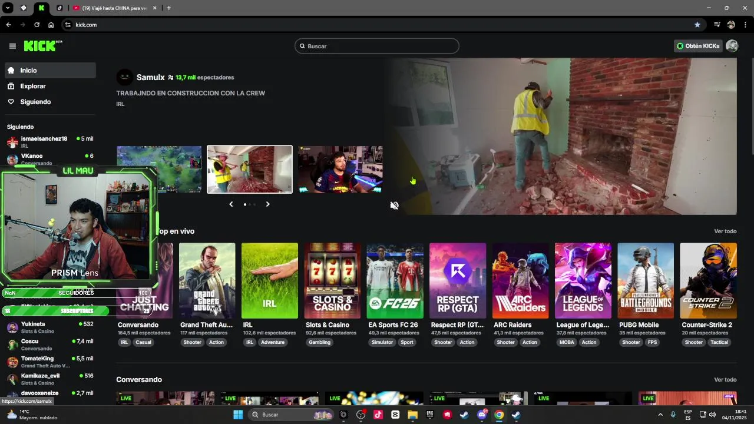
Task: Click the Adventure tag
Action: click(x=273, y=342)
